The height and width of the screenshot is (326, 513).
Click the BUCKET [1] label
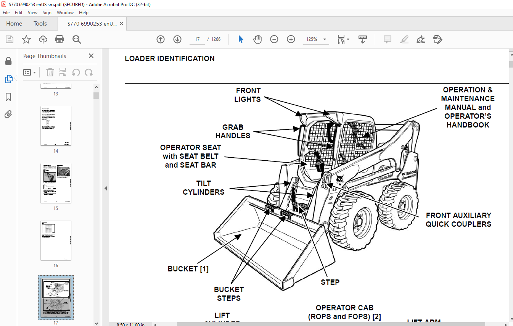click(x=188, y=269)
